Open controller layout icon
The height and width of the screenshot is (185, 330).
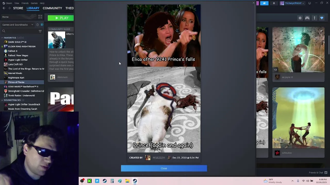(307, 18)
